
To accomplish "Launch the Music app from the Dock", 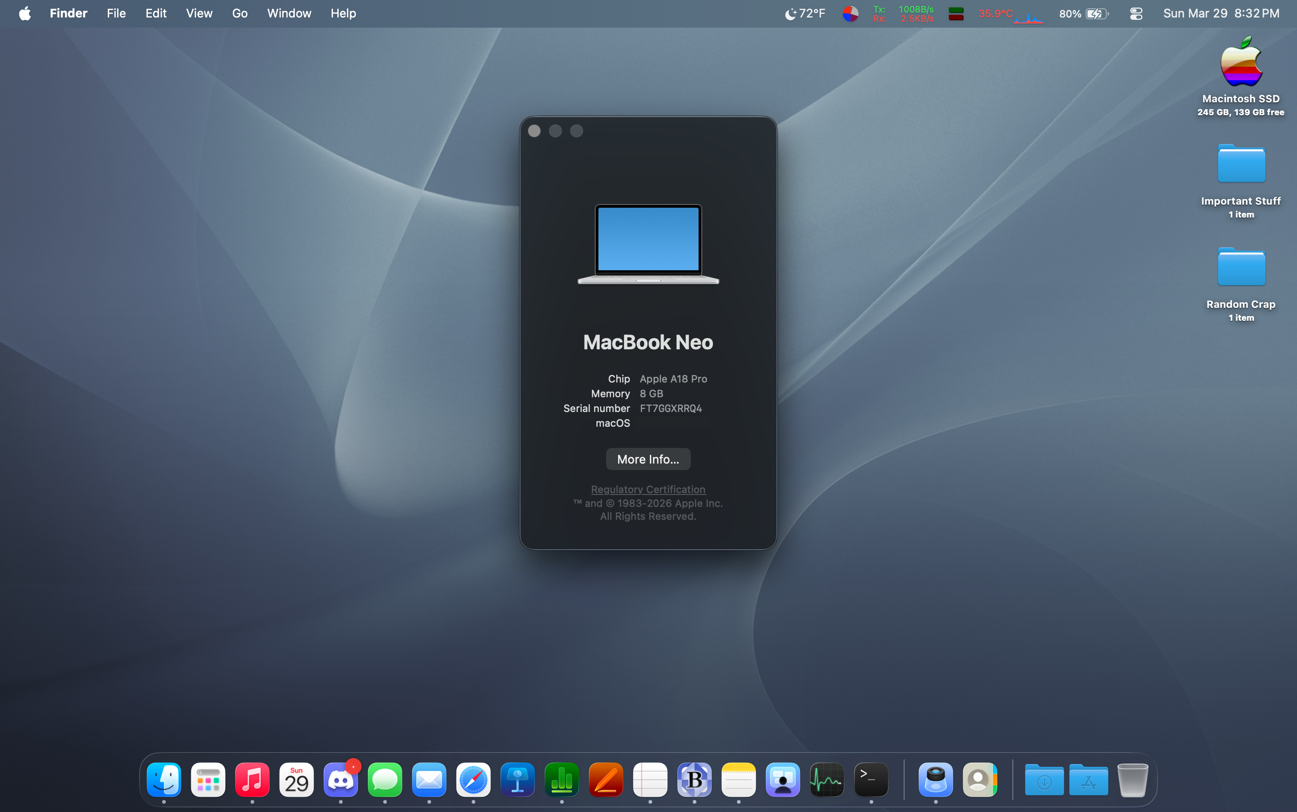I will (x=252, y=780).
